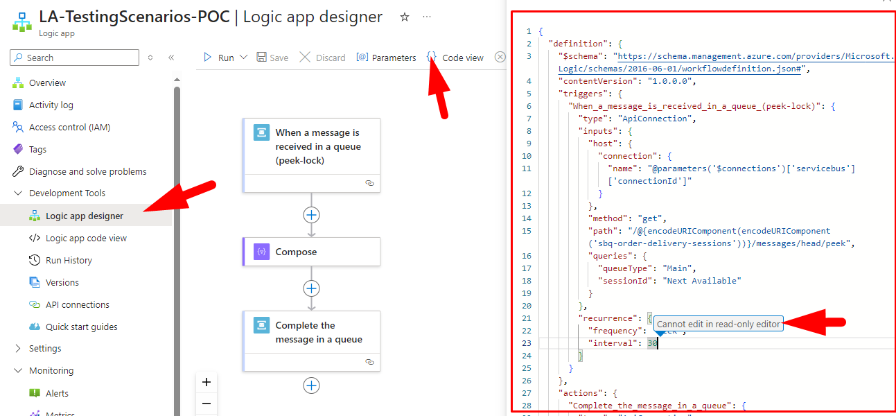Collapse the Monitoring section in sidebar
The image size is (896, 416).
[x=18, y=371]
